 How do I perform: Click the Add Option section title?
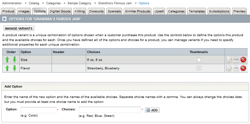pos(13,87)
